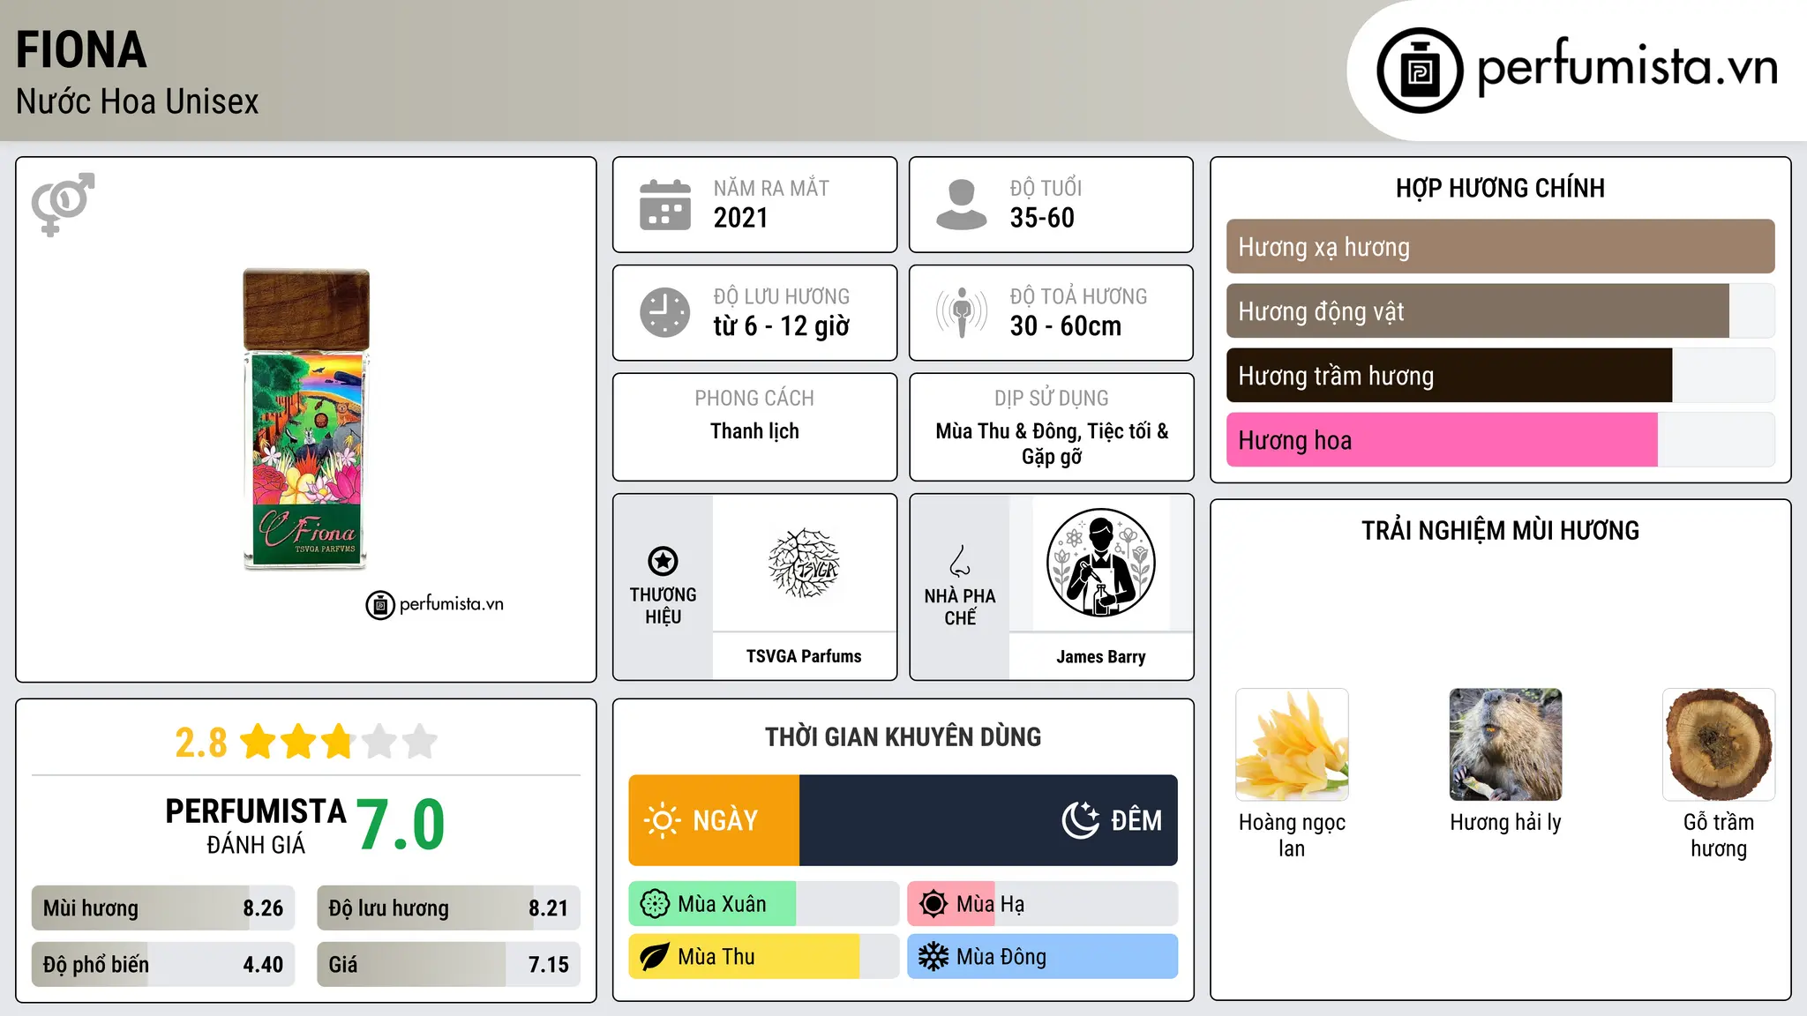Click the moon icon in the Đêm bar
This screenshot has width=1807, height=1016.
1081,820
